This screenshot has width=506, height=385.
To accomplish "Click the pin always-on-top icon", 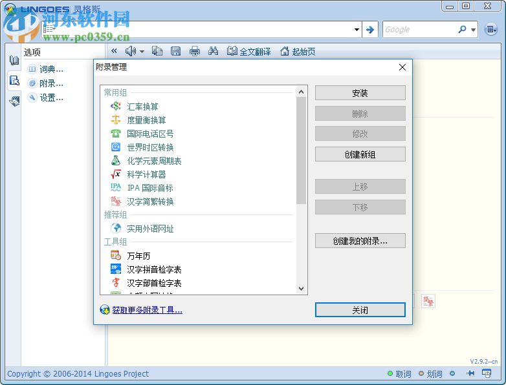I will tap(470, 373).
